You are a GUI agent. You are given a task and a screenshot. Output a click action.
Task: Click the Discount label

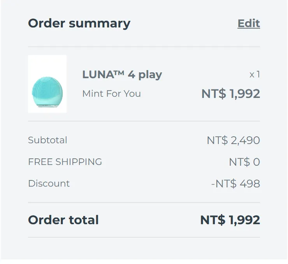(49, 183)
